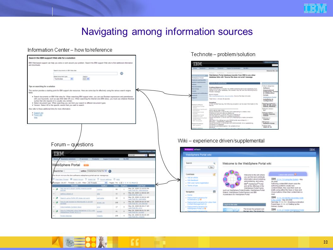Open '6.1-A: 7.0 Using the System' article

point(288,179)
